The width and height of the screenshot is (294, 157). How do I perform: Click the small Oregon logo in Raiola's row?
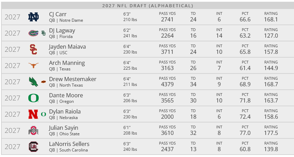[43, 114]
